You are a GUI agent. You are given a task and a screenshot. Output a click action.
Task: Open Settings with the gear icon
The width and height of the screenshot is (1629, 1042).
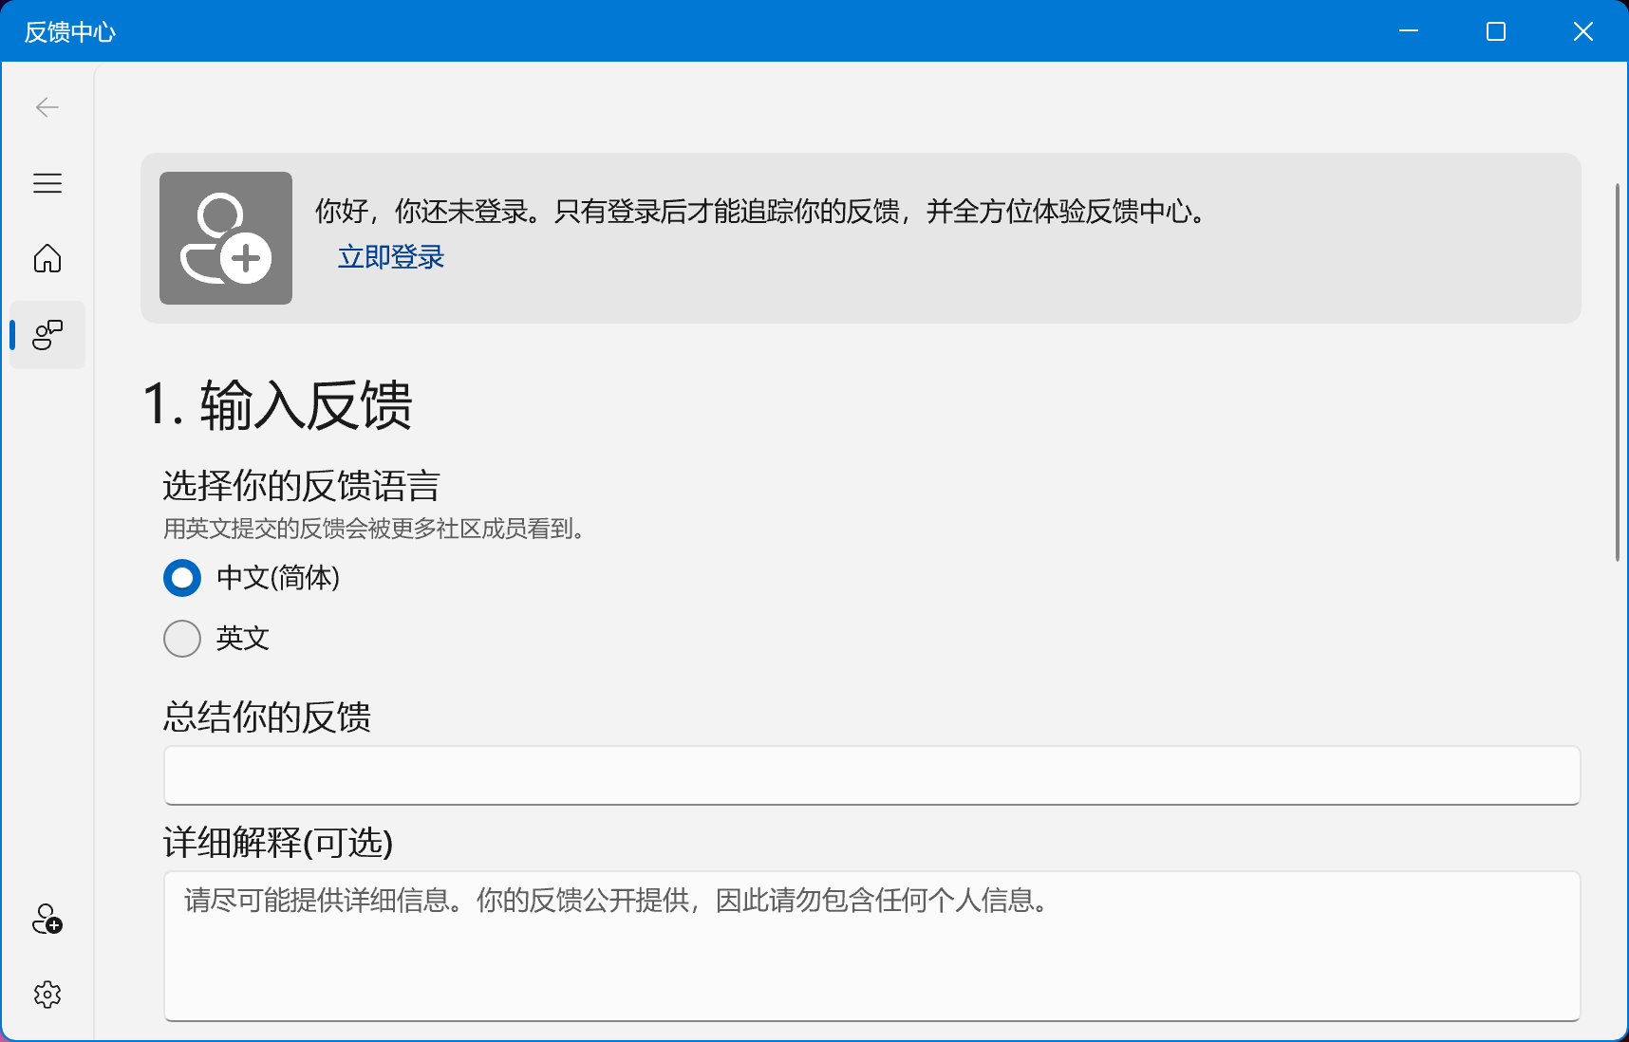[47, 995]
